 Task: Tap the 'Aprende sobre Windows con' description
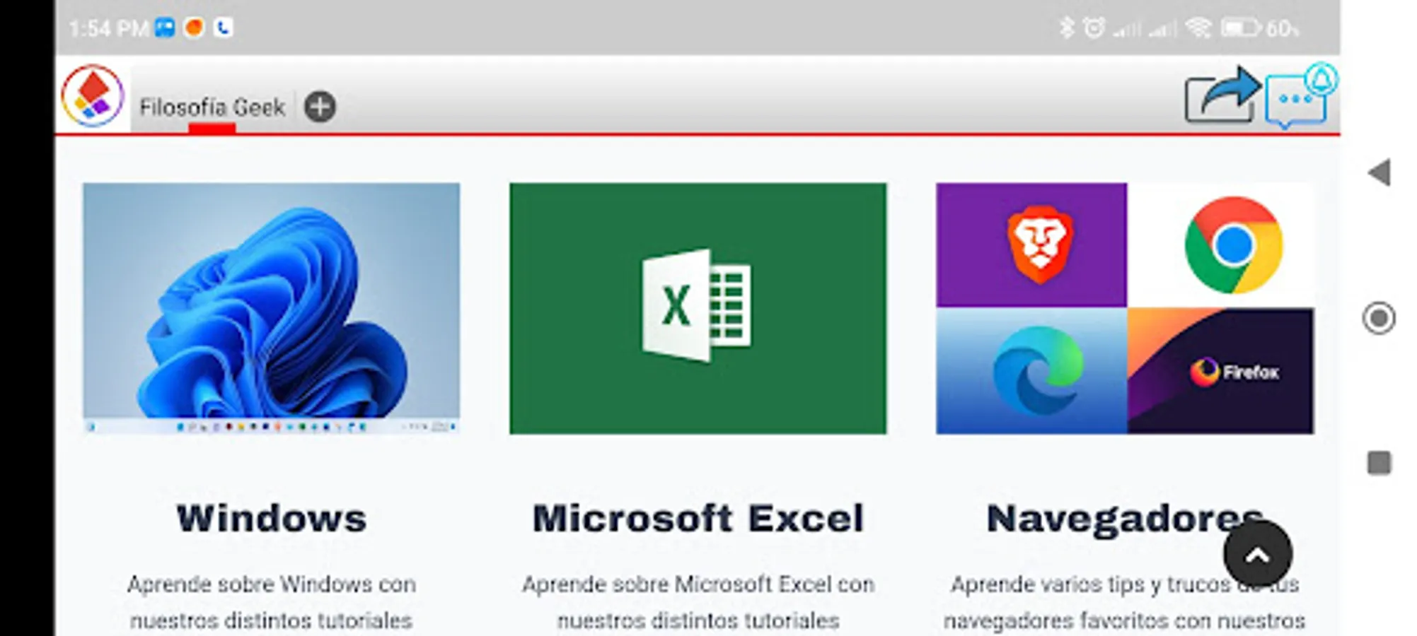coord(272,584)
